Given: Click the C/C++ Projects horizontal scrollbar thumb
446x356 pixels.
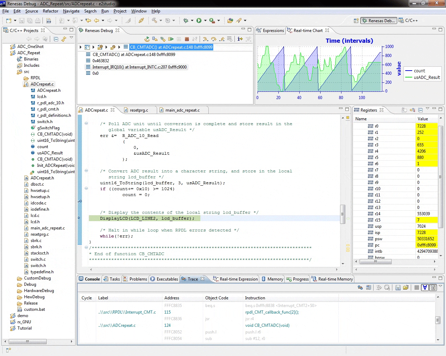Looking at the screenshot, I should (x=27, y=341).
